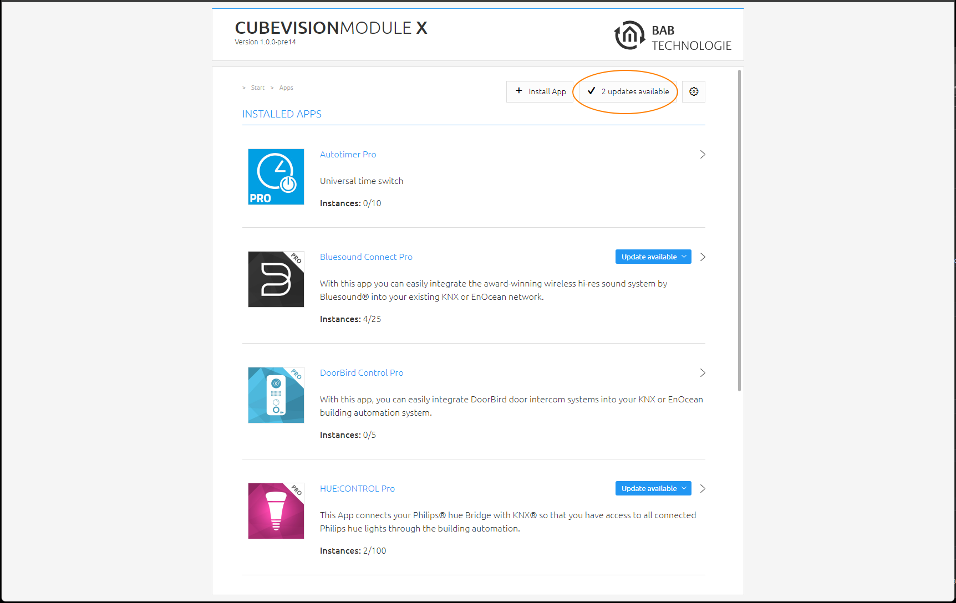Go to Apps in the breadcrumb
Viewport: 956px width, 603px height.
(x=286, y=88)
